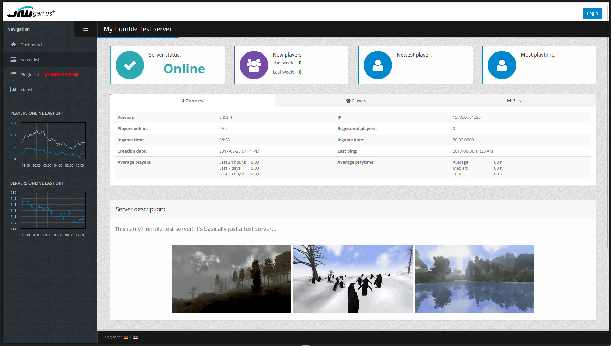611x346 pixels.
Task: Switch to the Players tab
Action: click(356, 100)
